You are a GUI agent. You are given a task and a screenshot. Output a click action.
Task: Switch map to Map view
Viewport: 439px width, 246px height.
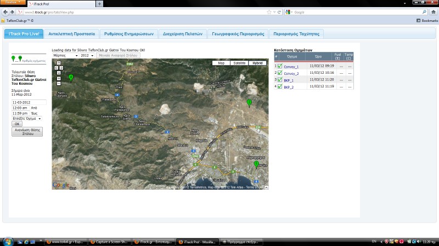[221, 63]
